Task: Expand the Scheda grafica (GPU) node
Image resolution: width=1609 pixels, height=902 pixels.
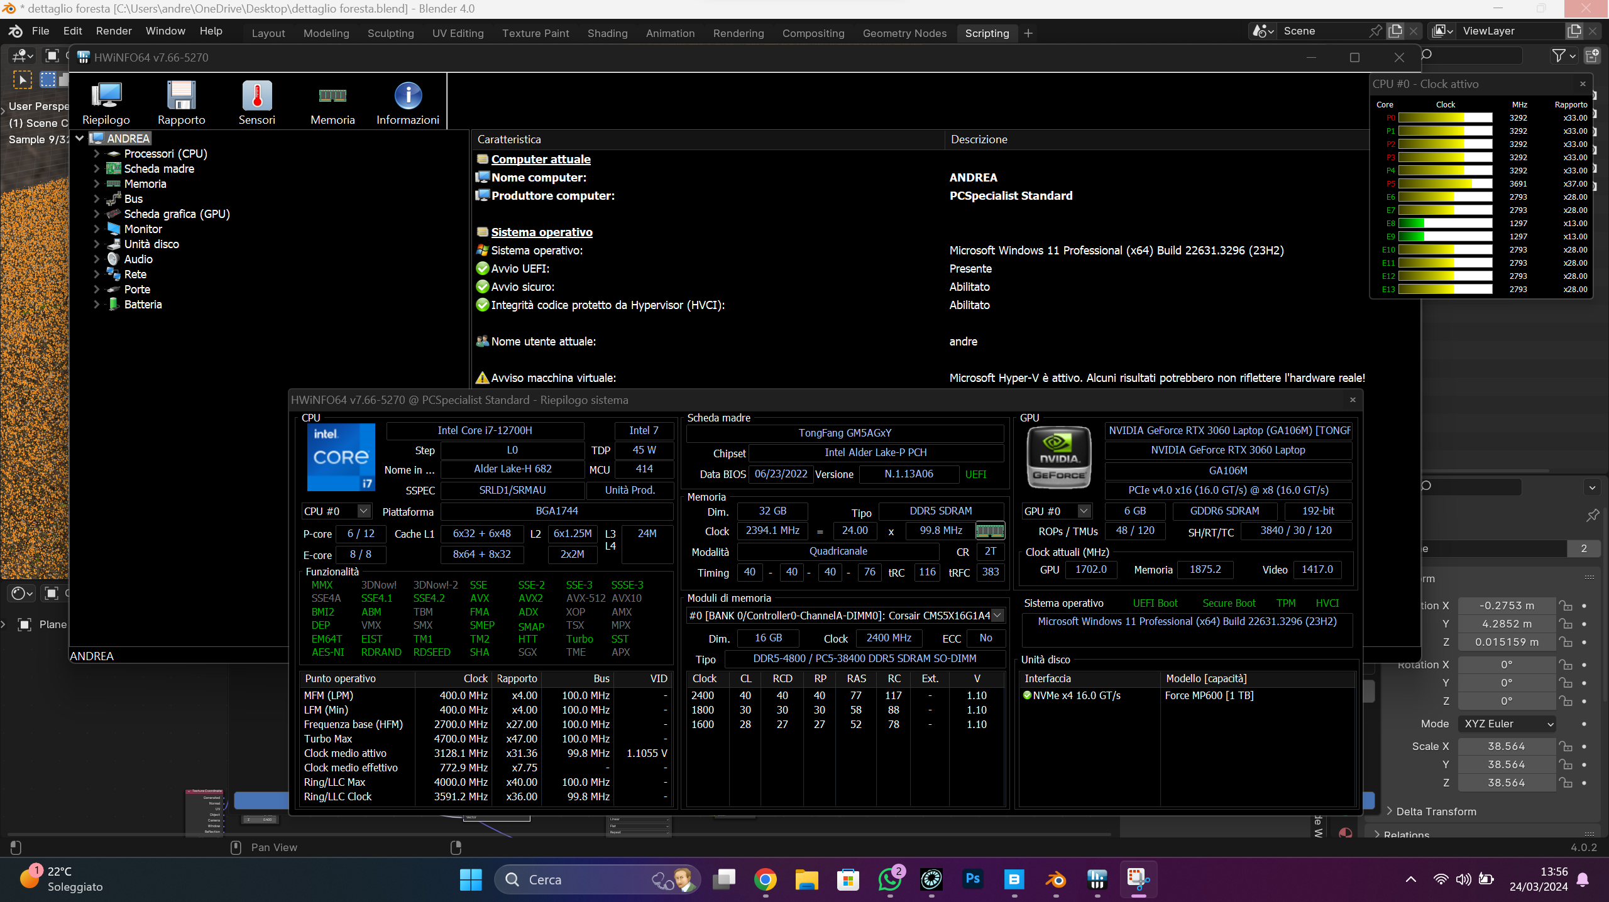Action: (x=96, y=214)
